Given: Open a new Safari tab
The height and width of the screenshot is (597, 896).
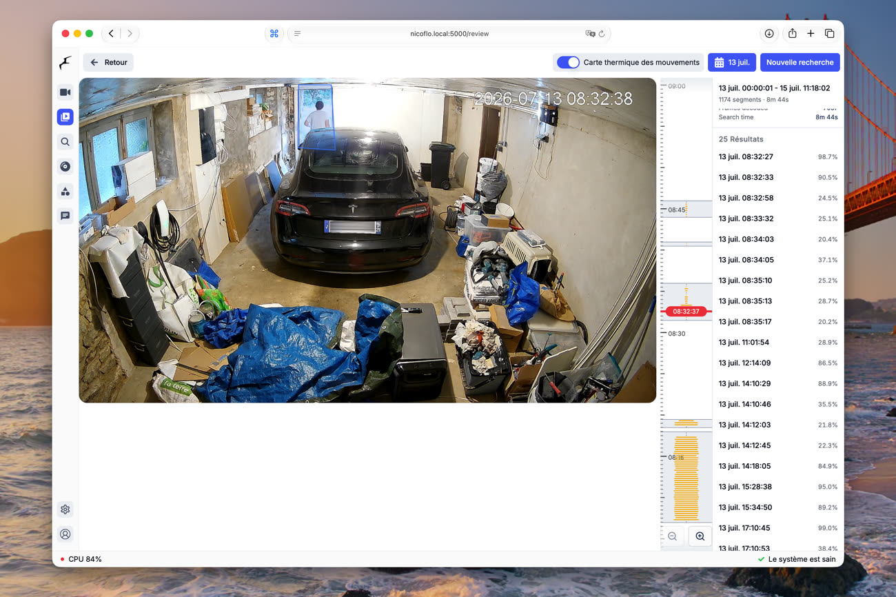Looking at the screenshot, I should (811, 33).
